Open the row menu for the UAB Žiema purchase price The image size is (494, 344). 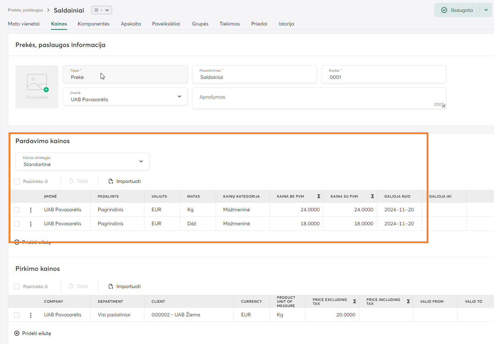point(31,315)
